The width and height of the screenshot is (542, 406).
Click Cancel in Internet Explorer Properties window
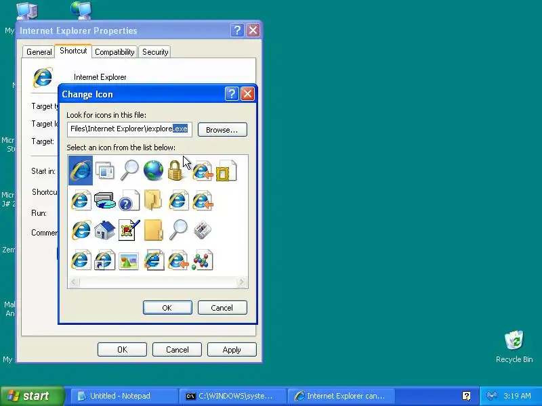coord(177,350)
